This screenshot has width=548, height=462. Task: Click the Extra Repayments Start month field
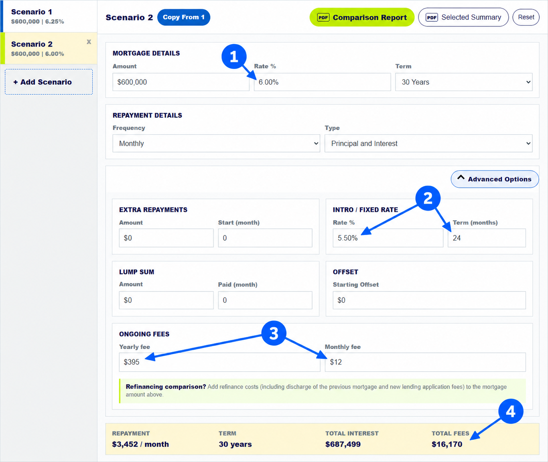pos(265,238)
